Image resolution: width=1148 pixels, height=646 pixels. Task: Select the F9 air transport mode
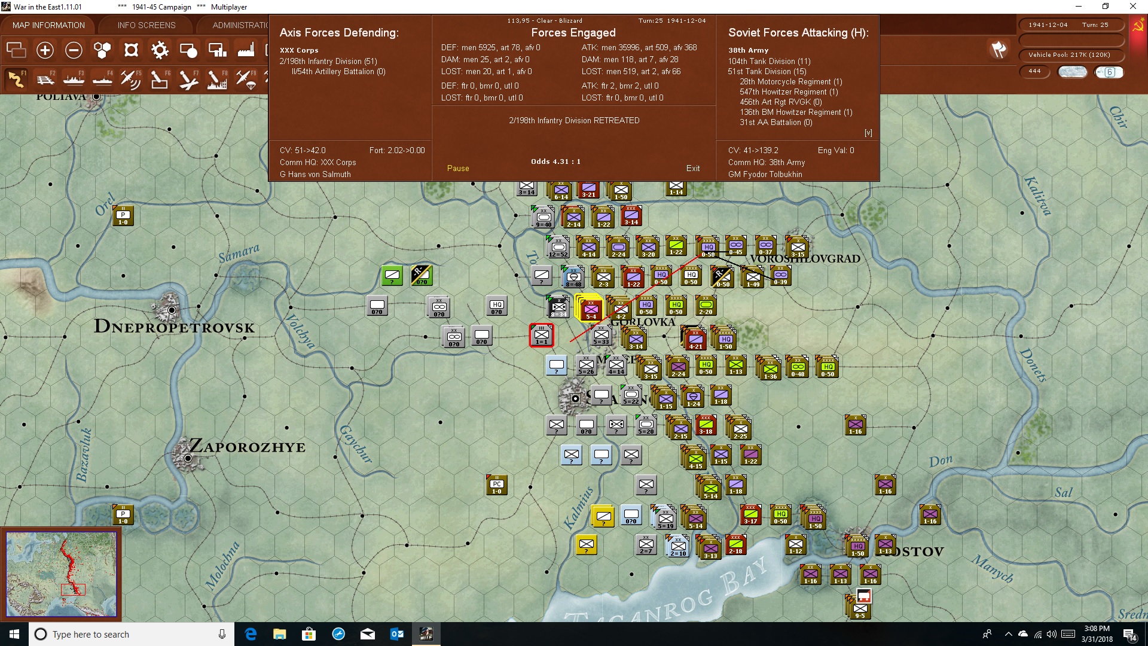pos(246,79)
